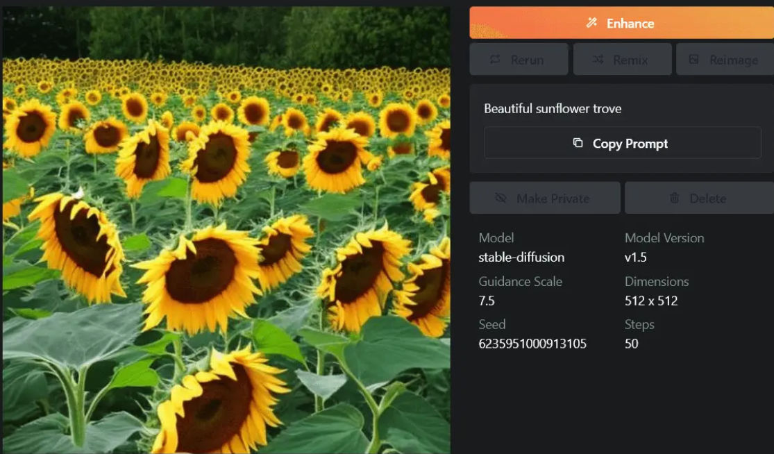Click the Remix shuffle icon
This screenshot has height=454, width=774.
(598, 60)
